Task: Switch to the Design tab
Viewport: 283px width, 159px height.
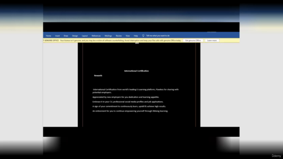Action: [x=75, y=36]
